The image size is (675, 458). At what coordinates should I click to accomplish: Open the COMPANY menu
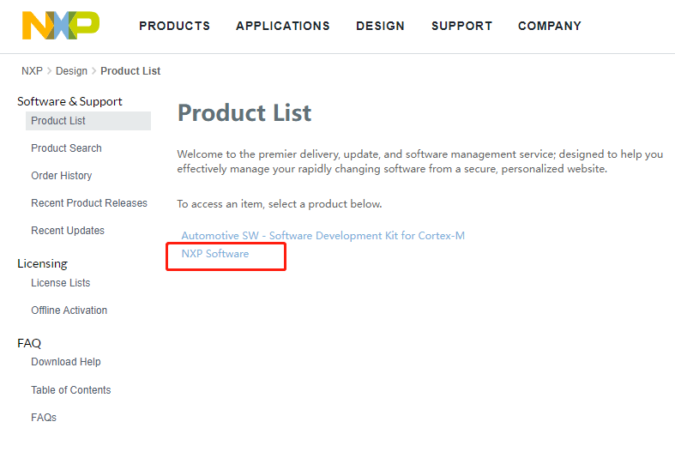[x=550, y=26]
